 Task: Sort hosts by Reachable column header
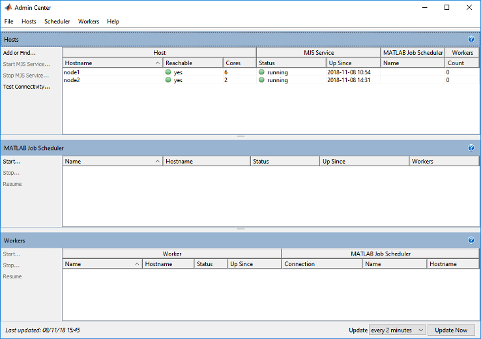193,63
